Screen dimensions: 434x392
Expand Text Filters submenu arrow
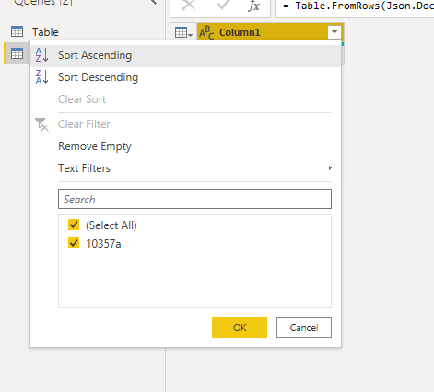pos(330,168)
